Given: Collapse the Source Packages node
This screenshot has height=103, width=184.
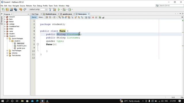Looking at the screenshot, I should coord(7,39).
